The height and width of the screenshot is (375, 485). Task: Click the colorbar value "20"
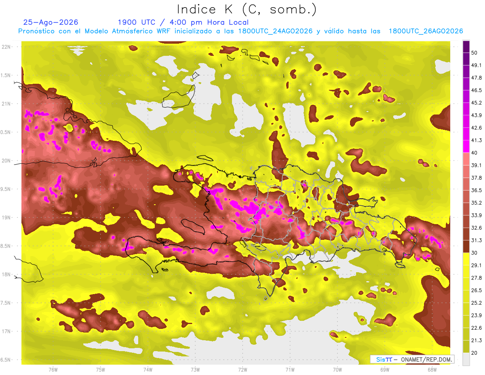pos(475,353)
